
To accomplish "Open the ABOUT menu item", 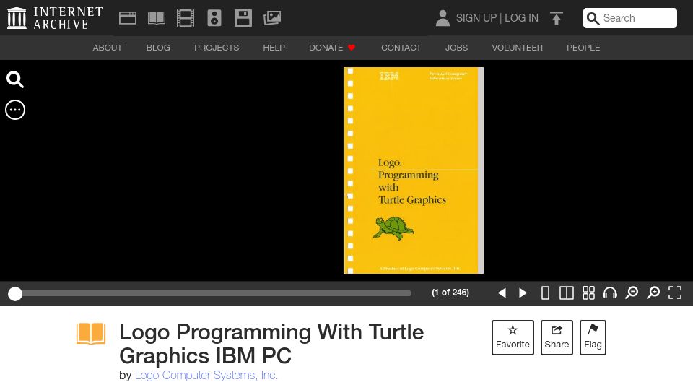I will click(x=108, y=48).
